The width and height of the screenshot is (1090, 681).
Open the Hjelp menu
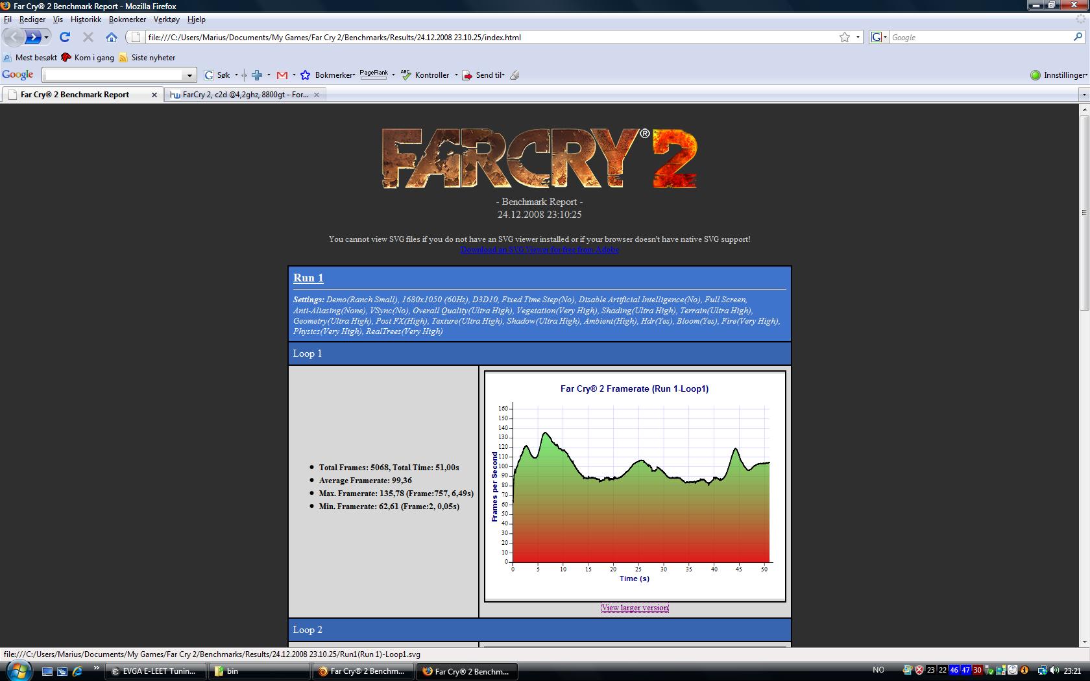(x=197, y=19)
